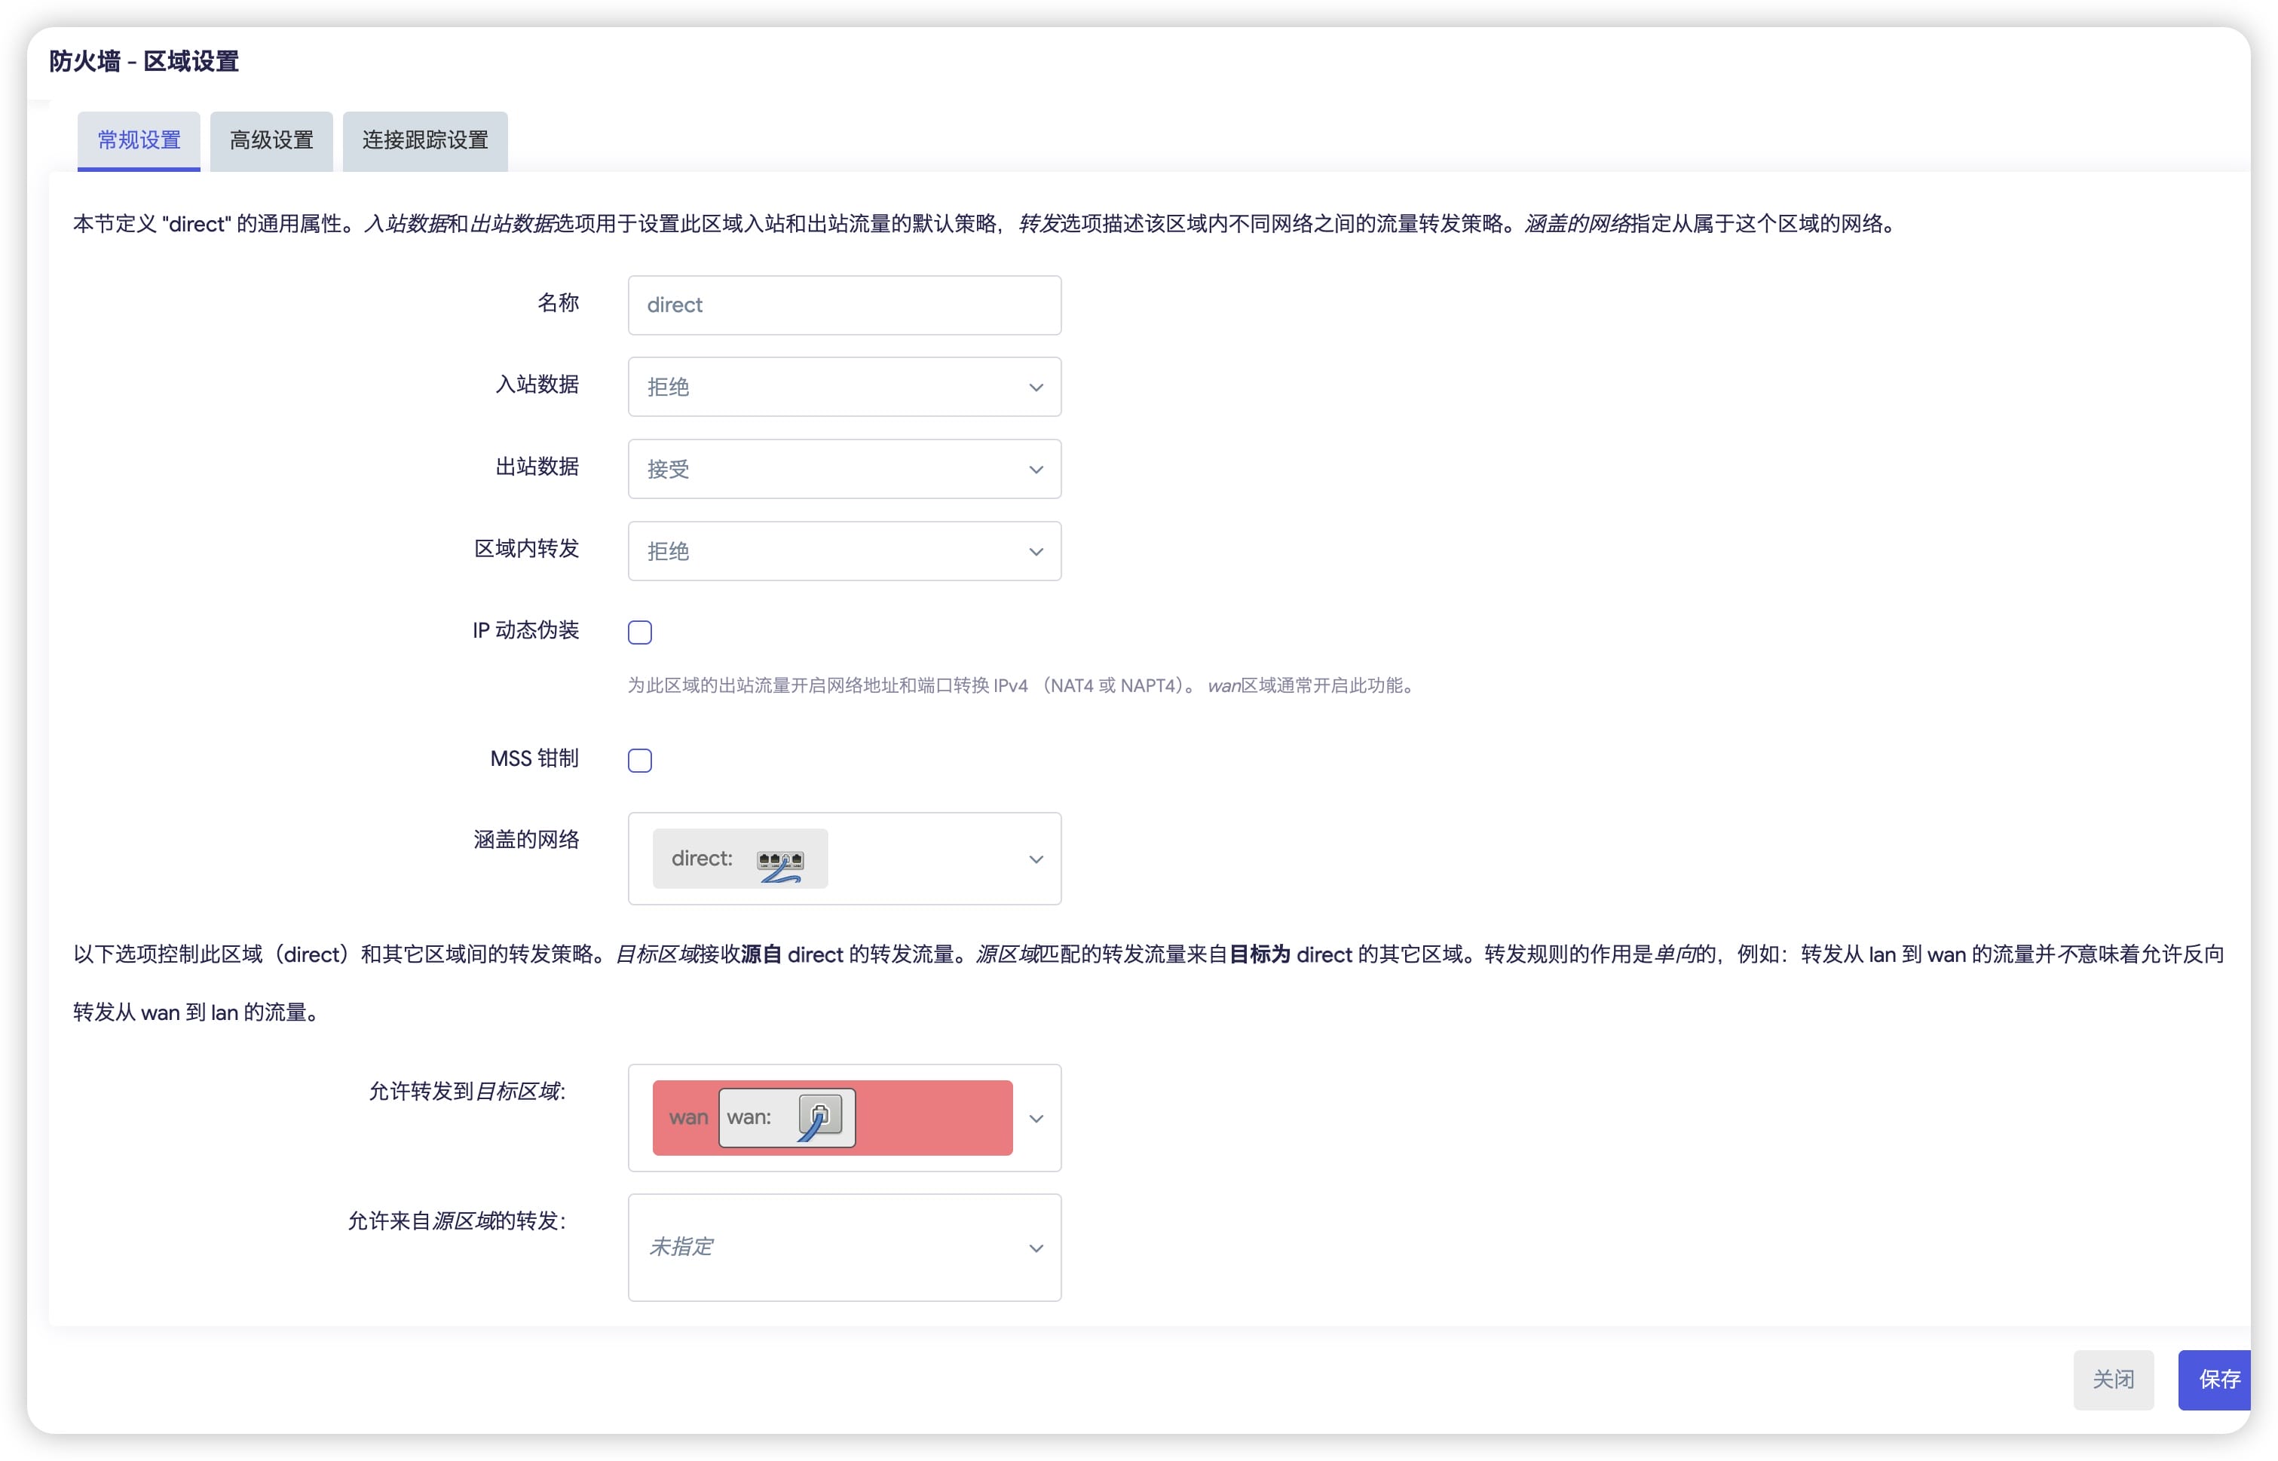This screenshot has height=1461, width=2278.
Task: Click the plug icon inside the wan: tag
Action: tap(822, 1117)
